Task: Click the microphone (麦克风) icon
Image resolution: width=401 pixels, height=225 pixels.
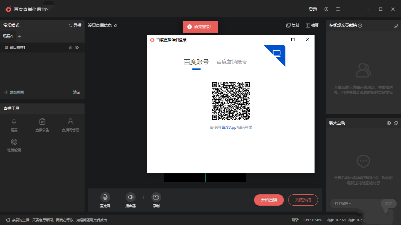Action: (x=105, y=197)
